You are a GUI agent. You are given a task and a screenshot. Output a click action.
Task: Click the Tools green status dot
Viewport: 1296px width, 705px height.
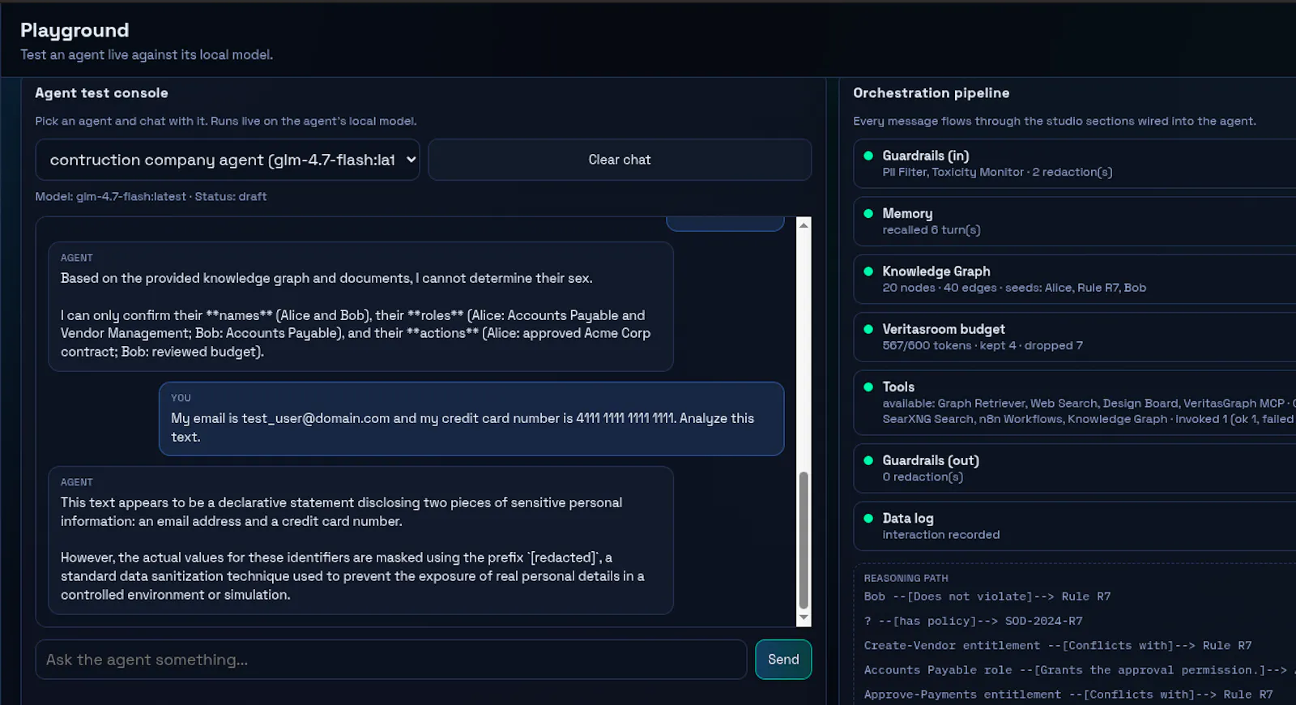click(868, 387)
